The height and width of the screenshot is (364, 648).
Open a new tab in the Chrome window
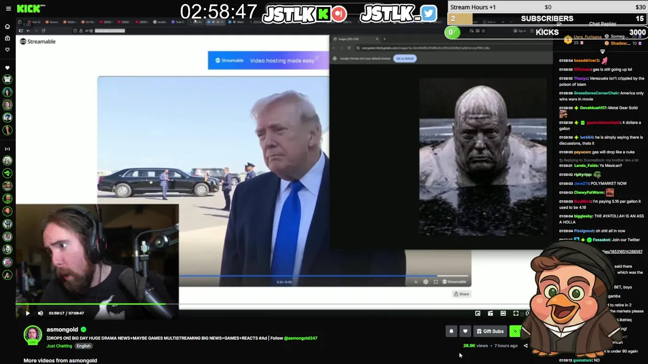point(384,39)
